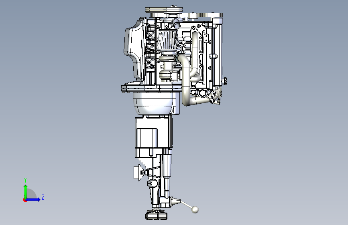Select the curved exhaust pipe on the engine
The height and width of the screenshot is (225, 348).
click(x=186, y=80)
